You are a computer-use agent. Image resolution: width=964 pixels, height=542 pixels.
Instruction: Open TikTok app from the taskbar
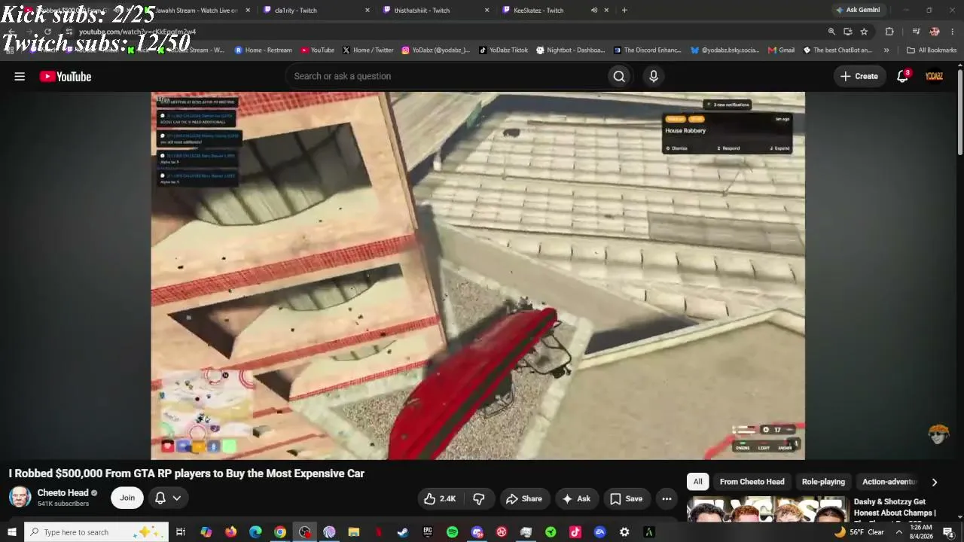click(575, 532)
